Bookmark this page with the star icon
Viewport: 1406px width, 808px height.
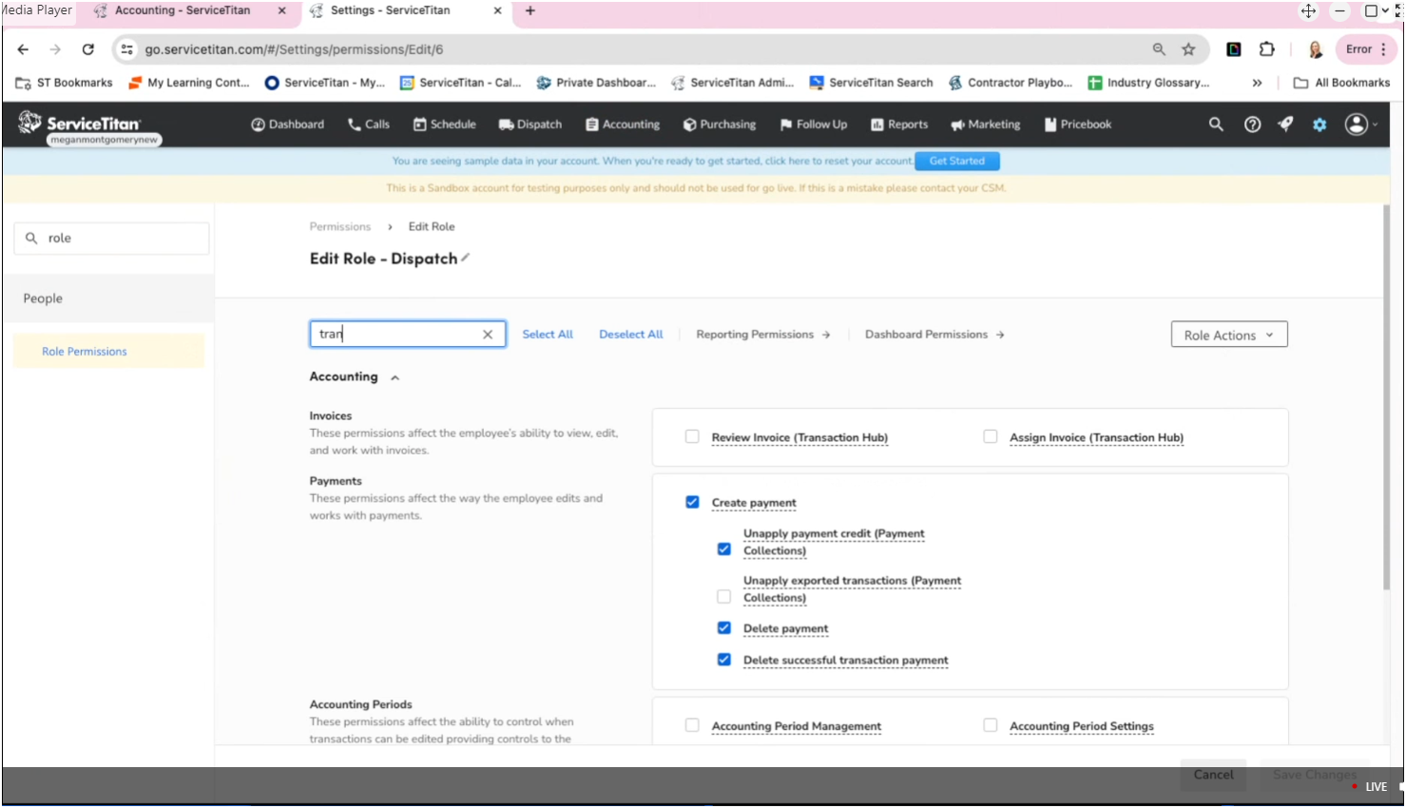pyautogui.click(x=1188, y=49)
